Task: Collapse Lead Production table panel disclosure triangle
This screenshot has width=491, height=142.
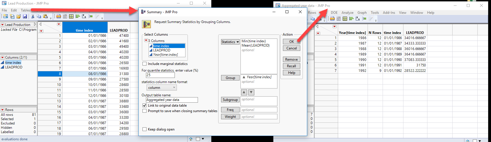Action: (35, 24)
